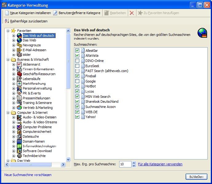Click the Domain-Namen icon
Screen dimensions: 212x184
(x=19, y=141)
